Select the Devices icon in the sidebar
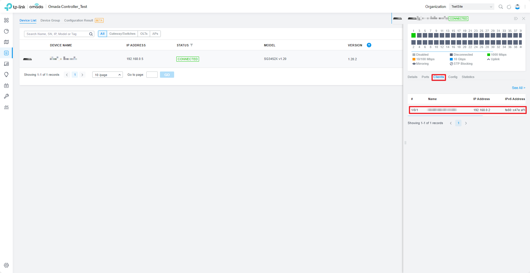 pos(6,53)
